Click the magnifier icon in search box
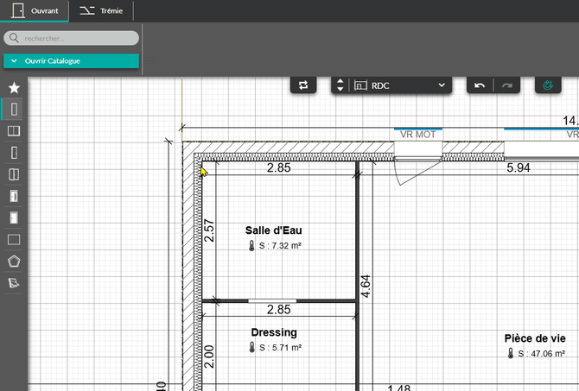 (x=14, y=38)
